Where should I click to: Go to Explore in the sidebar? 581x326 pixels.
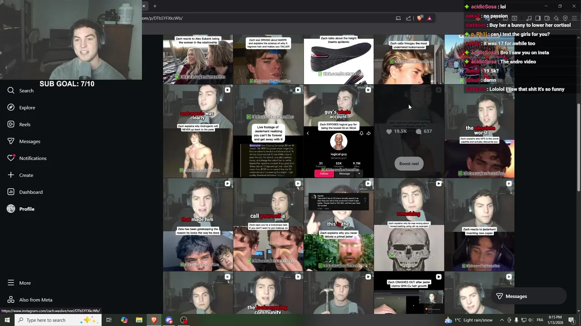(21, 107)
